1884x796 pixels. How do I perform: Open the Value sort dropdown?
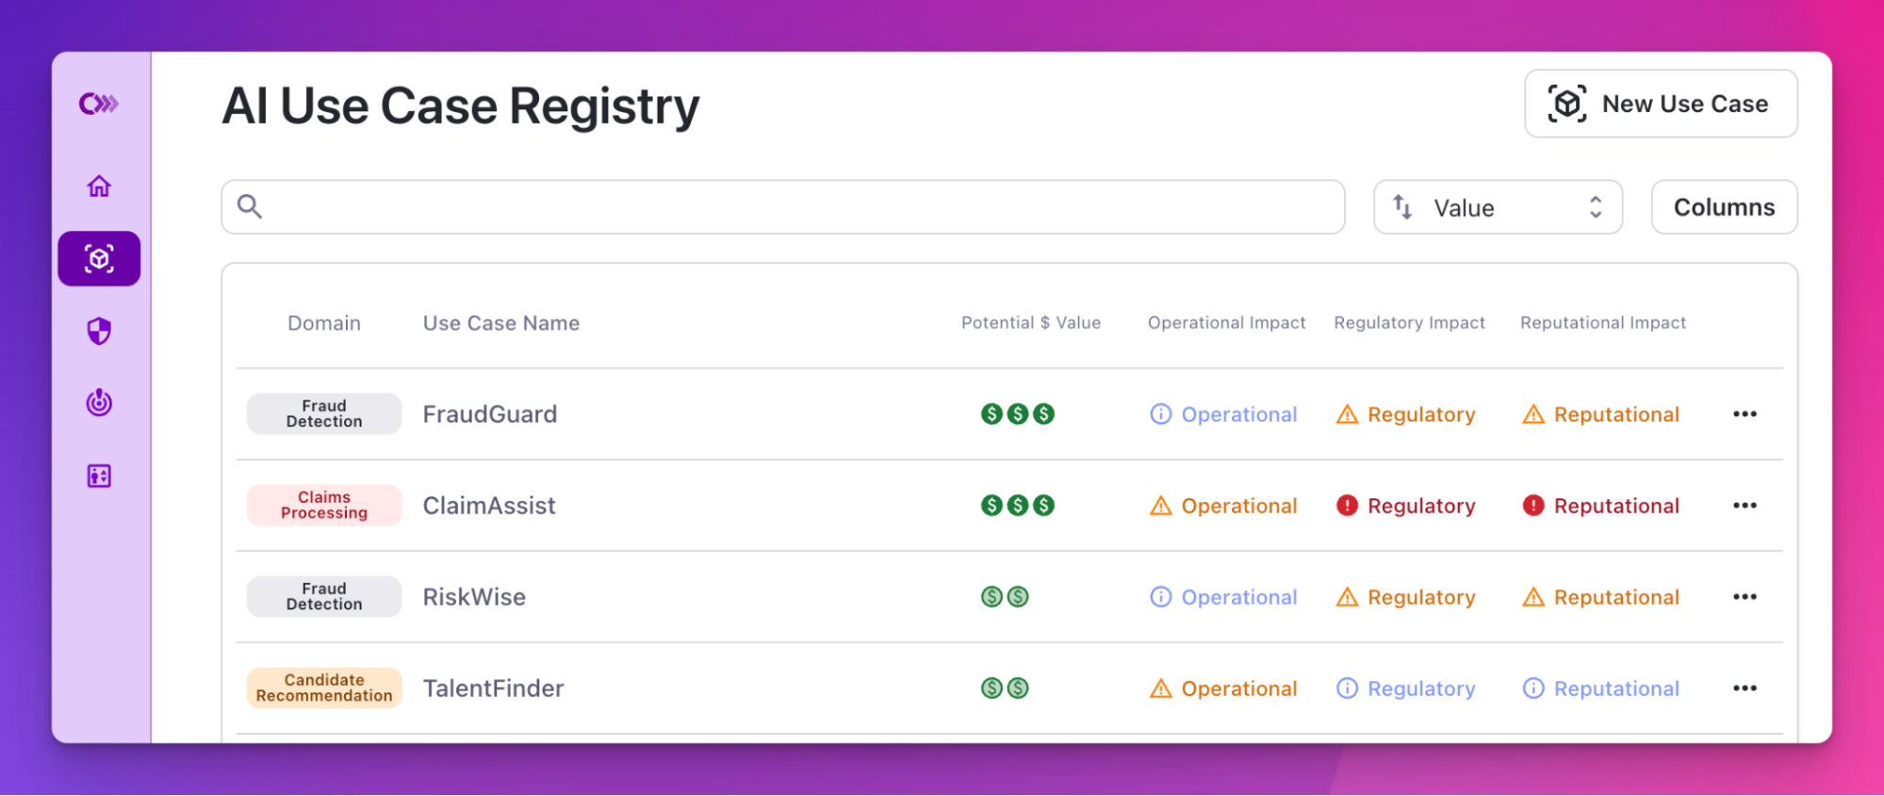[1498, 207]
